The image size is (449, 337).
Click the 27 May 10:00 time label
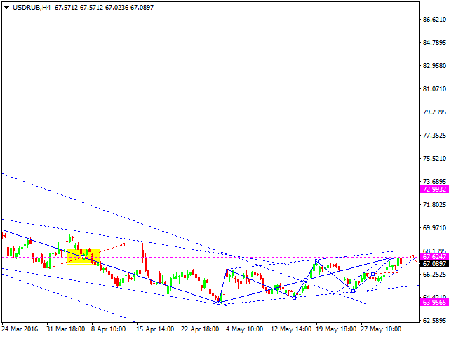[x=381, y=329]
